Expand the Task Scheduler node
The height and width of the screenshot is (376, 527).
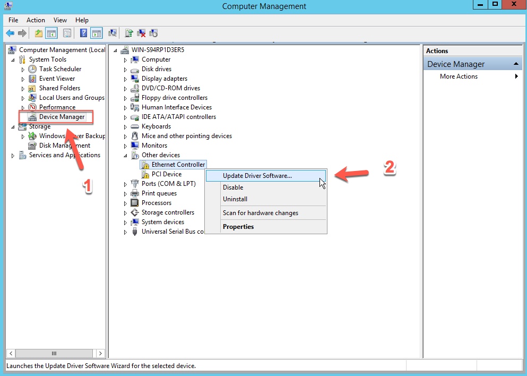(23, 70)
